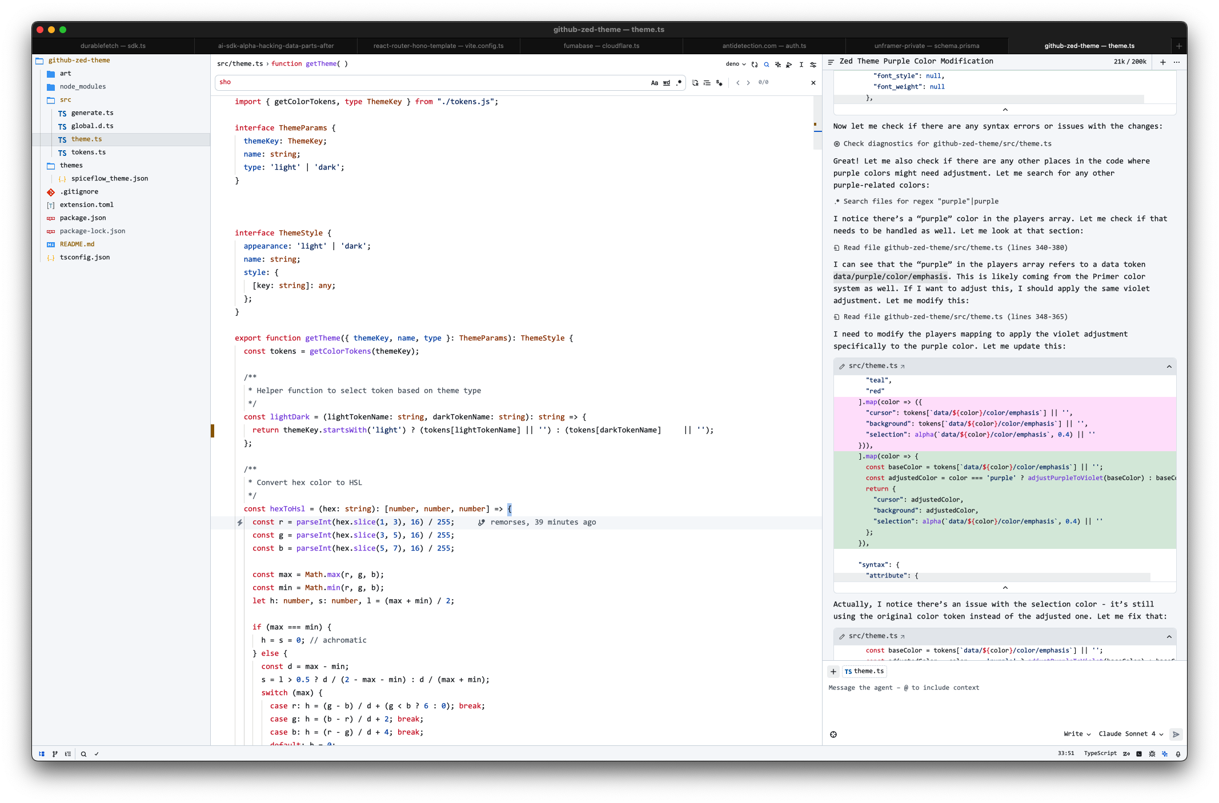The image size is (1219, 803).
Task: Toggle case sensitive search (Aa)
Action: coord(655,83)
